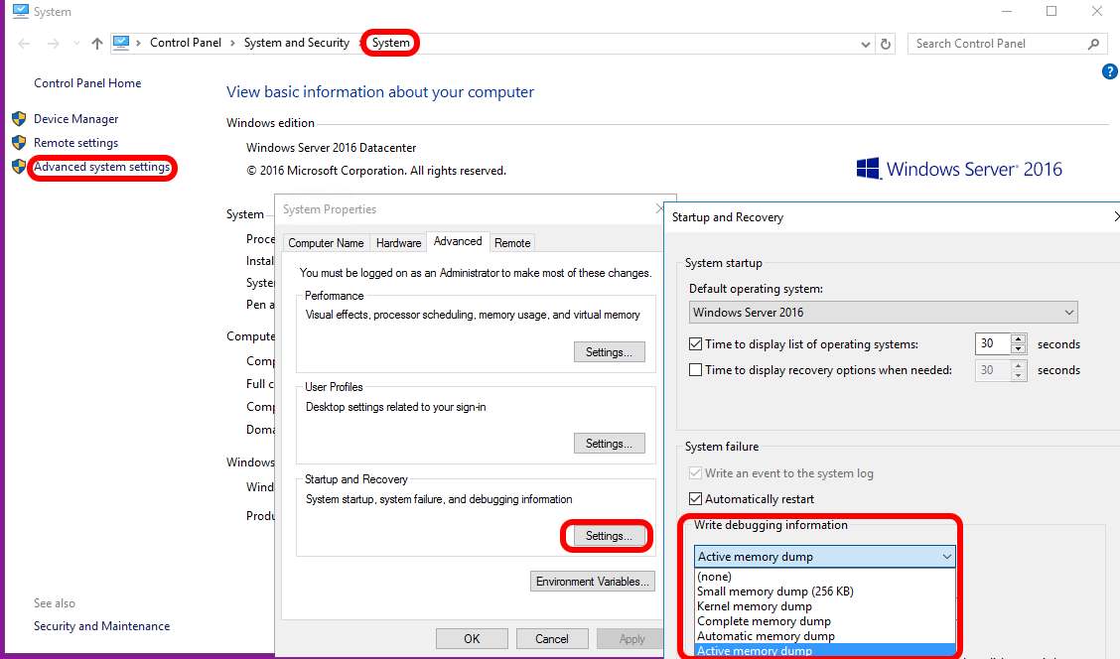Refresh the Control Panel view

(x=885, y=43)
